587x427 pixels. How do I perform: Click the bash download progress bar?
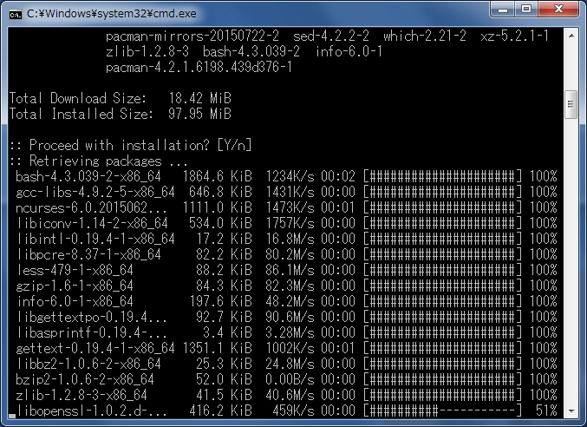click(442, 176)
